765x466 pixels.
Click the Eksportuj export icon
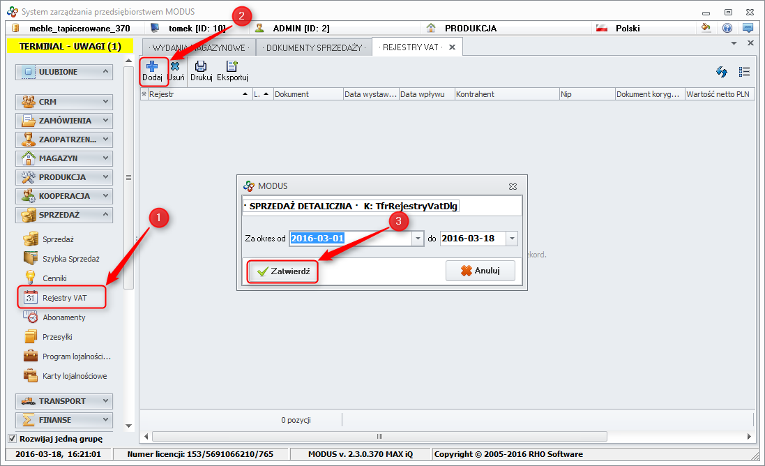pyautogui.click(x=232, y=66)
